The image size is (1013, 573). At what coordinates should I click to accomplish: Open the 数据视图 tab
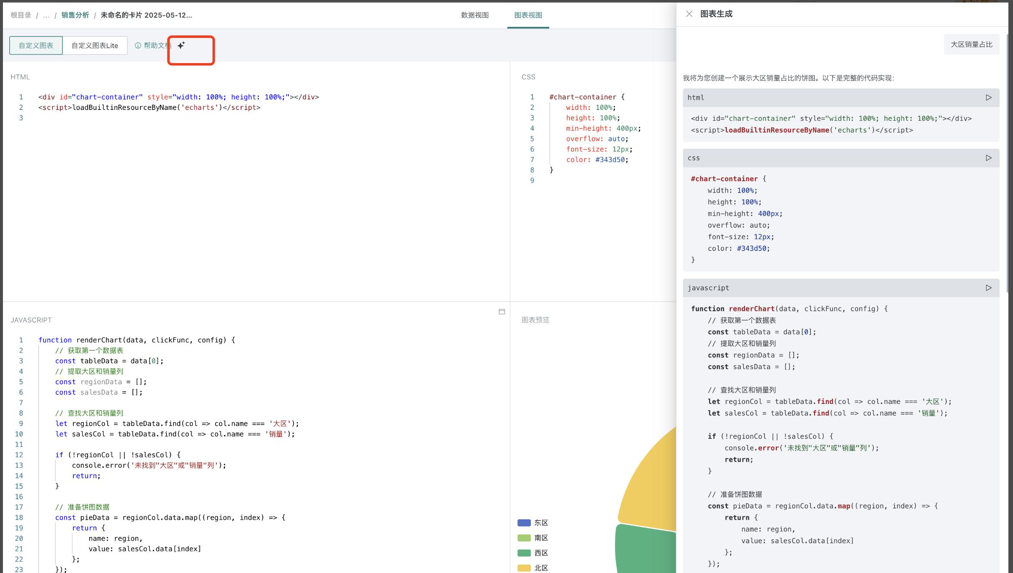[x=475, y=15]
